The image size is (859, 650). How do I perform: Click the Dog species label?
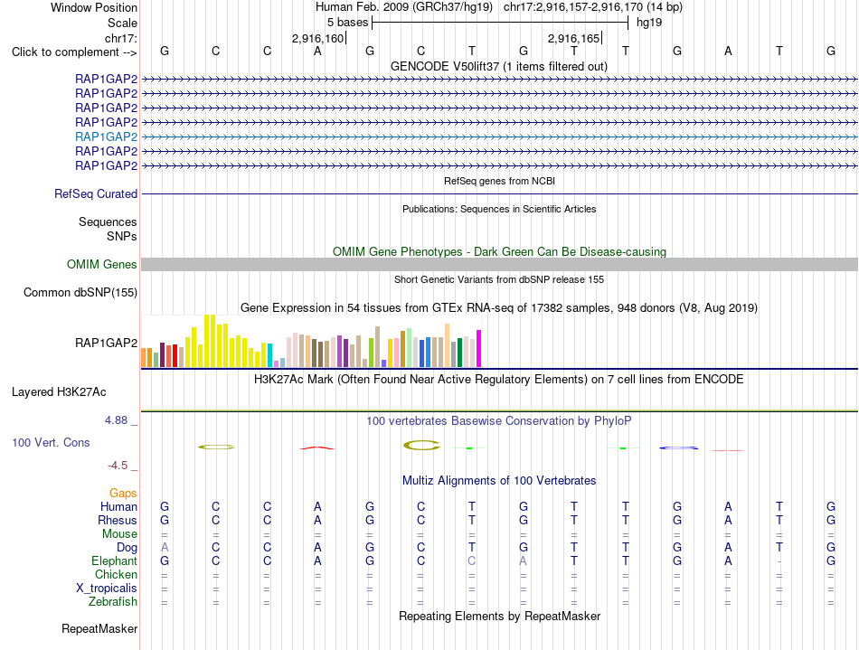(x=127, y=547)
